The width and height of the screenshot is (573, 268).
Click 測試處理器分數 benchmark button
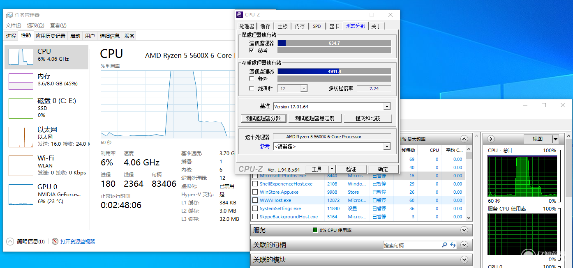point(263,118)
